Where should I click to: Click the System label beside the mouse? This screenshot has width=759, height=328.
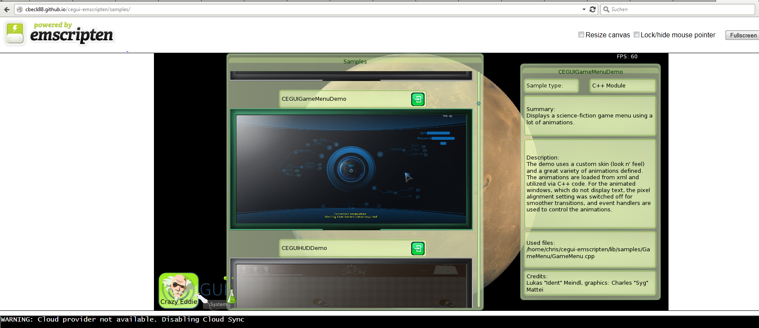[218, 304]
